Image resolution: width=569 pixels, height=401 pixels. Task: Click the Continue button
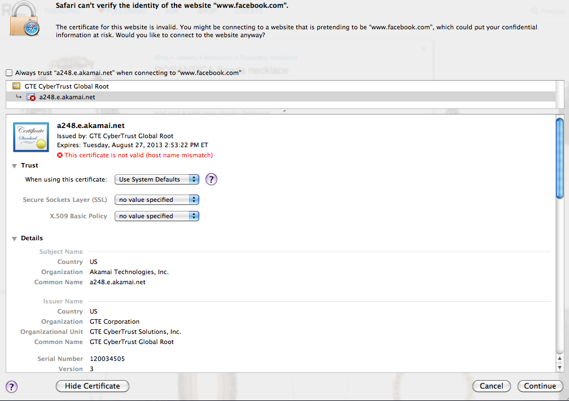coord(540,386)
